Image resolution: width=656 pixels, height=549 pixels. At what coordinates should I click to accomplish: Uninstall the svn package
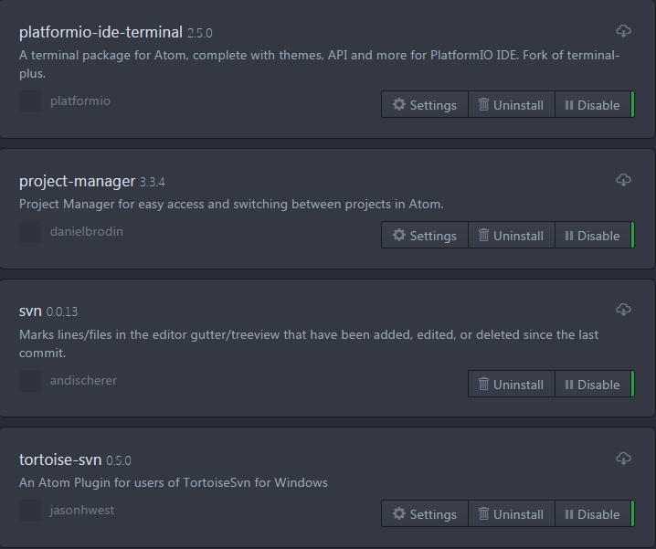coord(511,385)
